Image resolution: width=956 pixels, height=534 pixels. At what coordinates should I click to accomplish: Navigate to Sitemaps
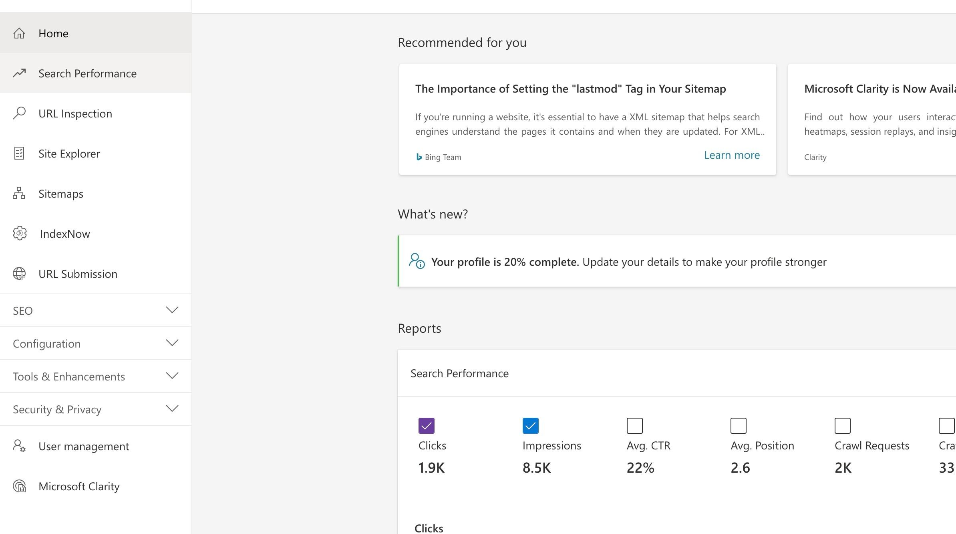96,193
